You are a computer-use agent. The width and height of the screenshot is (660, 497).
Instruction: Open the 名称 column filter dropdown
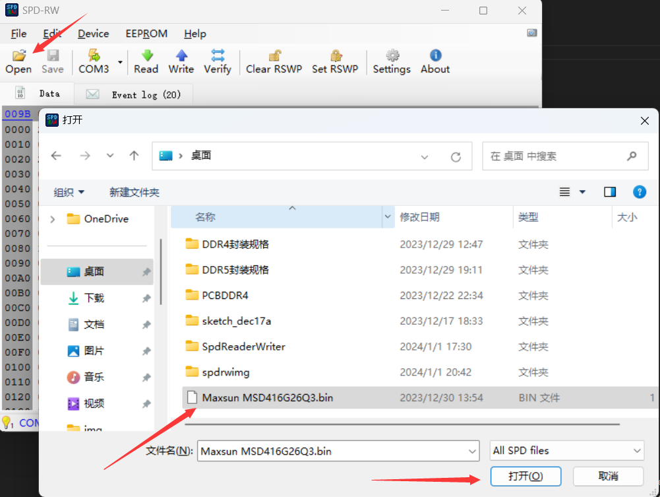point(388,217)
